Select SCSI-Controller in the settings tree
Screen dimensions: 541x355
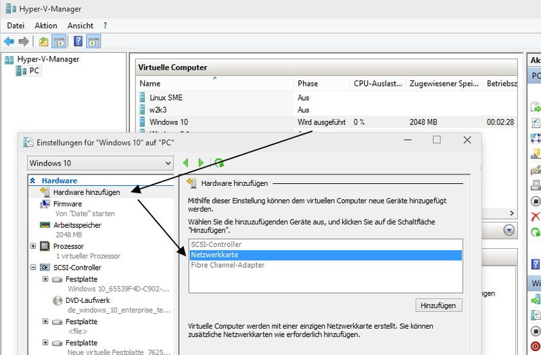tap(77, 268)
